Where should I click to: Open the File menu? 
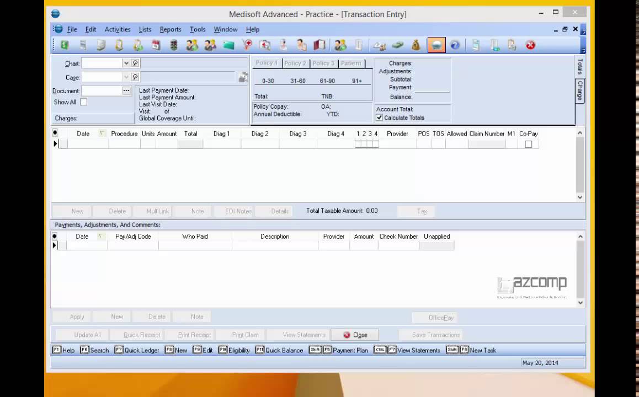[x=72, y=29]
